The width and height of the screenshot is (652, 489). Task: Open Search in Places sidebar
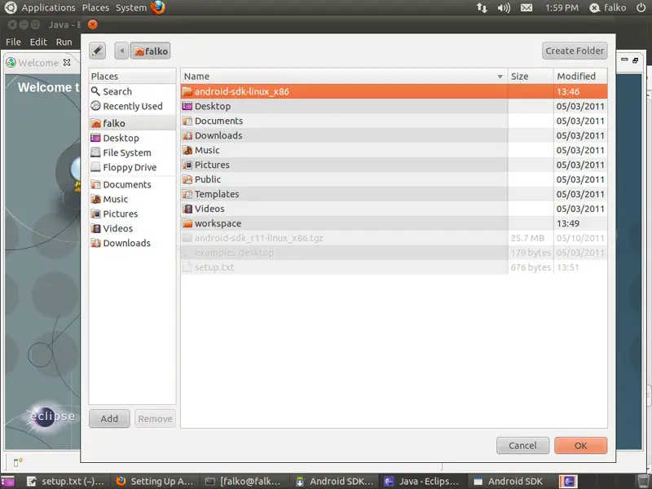pos(132,91)
